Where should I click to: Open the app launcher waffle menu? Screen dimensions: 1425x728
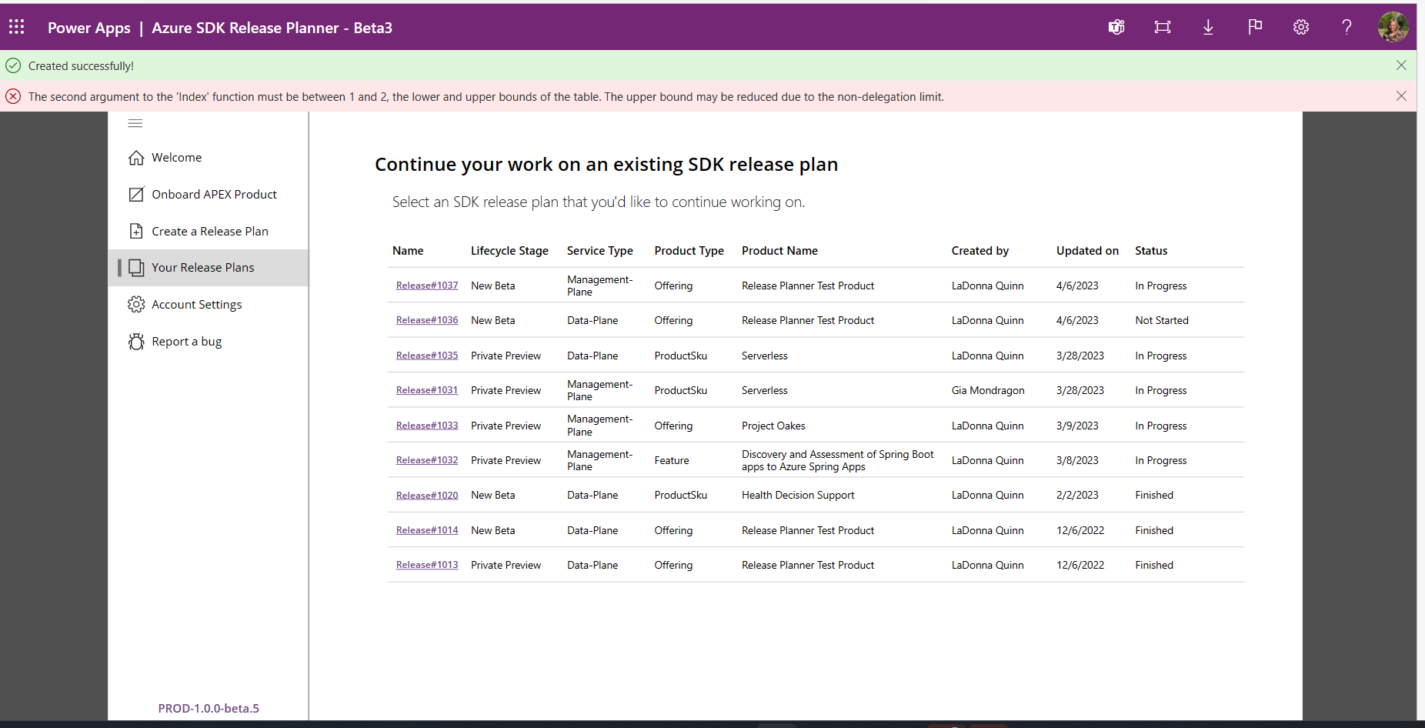click(x=16, y=27)
